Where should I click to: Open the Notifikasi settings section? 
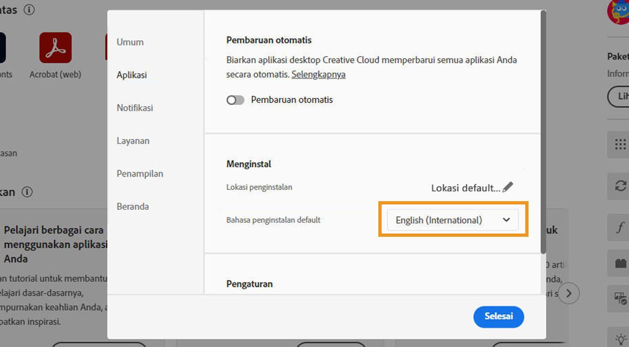(x=135, y=107)
